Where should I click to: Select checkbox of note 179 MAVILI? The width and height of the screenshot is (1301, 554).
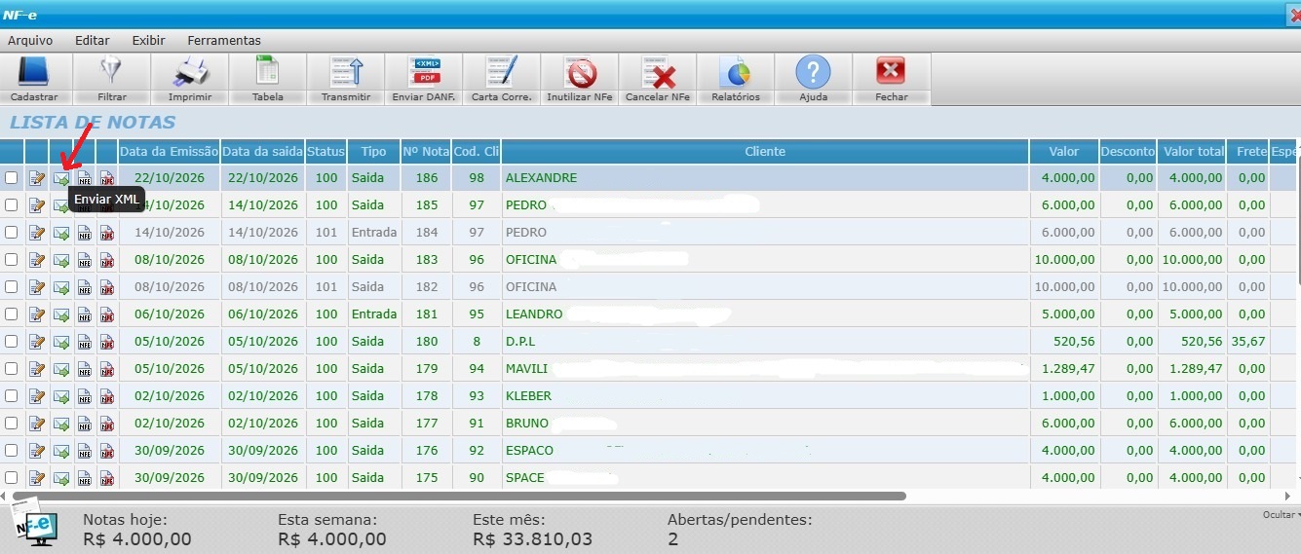tap(11, 369)
